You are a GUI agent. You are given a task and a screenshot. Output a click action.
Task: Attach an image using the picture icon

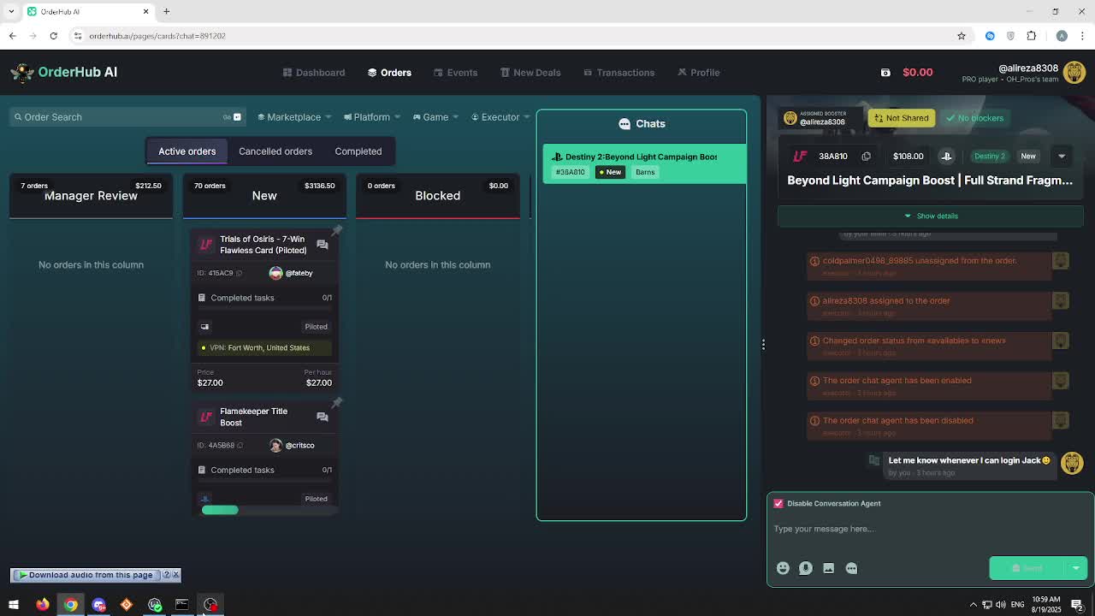click(828, 568)
